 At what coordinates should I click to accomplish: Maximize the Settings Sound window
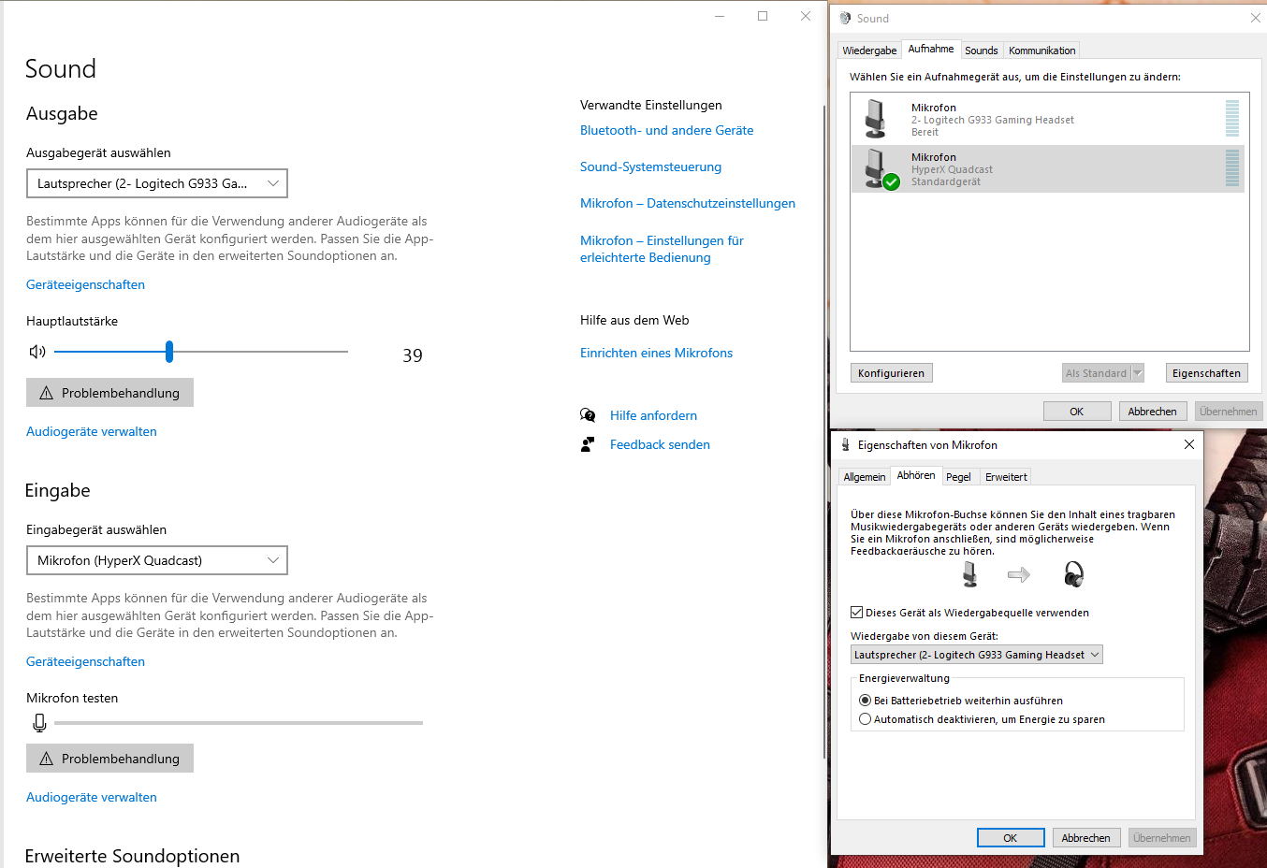763,16
